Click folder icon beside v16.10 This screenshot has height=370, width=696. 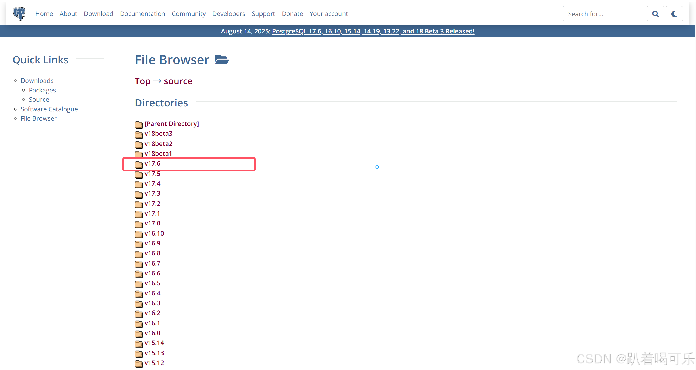tap(139, 234)
